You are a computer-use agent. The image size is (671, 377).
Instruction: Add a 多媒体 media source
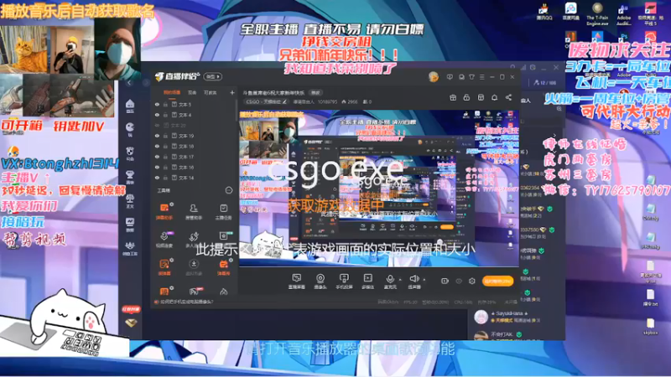coord(367,281)
